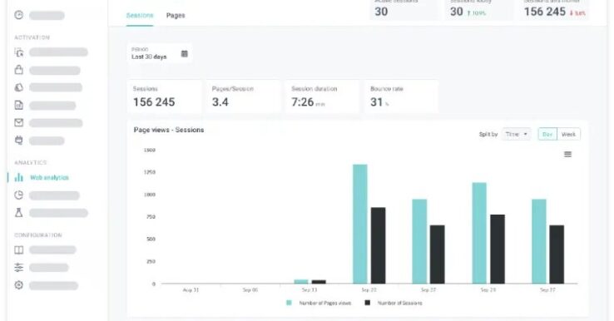Screen dimensions: 614x321
Task: Switch to the Pages tab
Action: [176, 15]
